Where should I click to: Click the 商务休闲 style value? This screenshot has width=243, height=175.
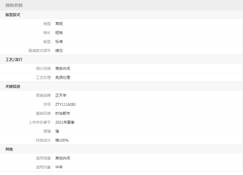pyautogui.click(x=63, y=68)
